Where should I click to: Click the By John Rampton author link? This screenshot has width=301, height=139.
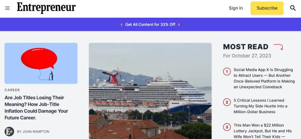(x=33, y=132)
